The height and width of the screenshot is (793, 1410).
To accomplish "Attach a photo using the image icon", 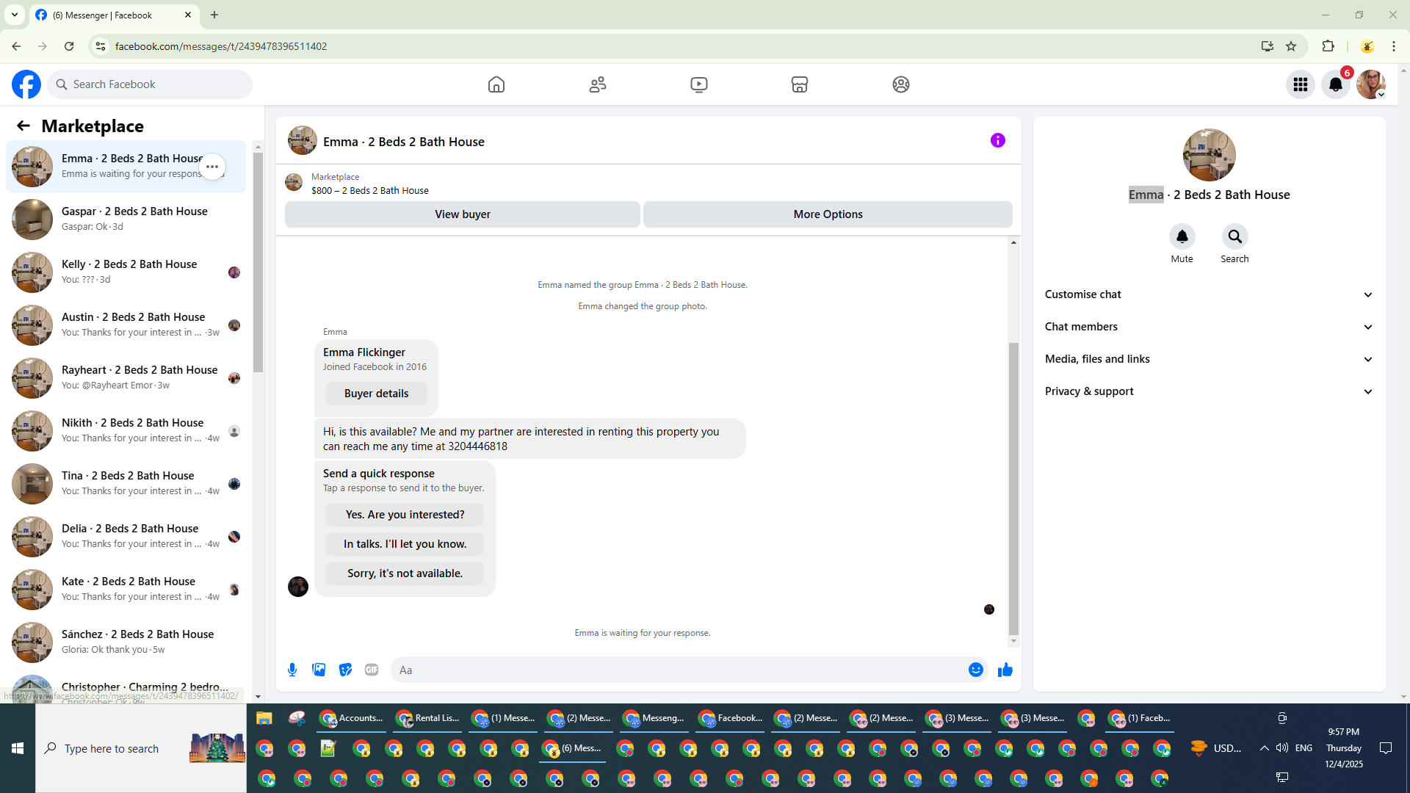I will coord(319,670).
